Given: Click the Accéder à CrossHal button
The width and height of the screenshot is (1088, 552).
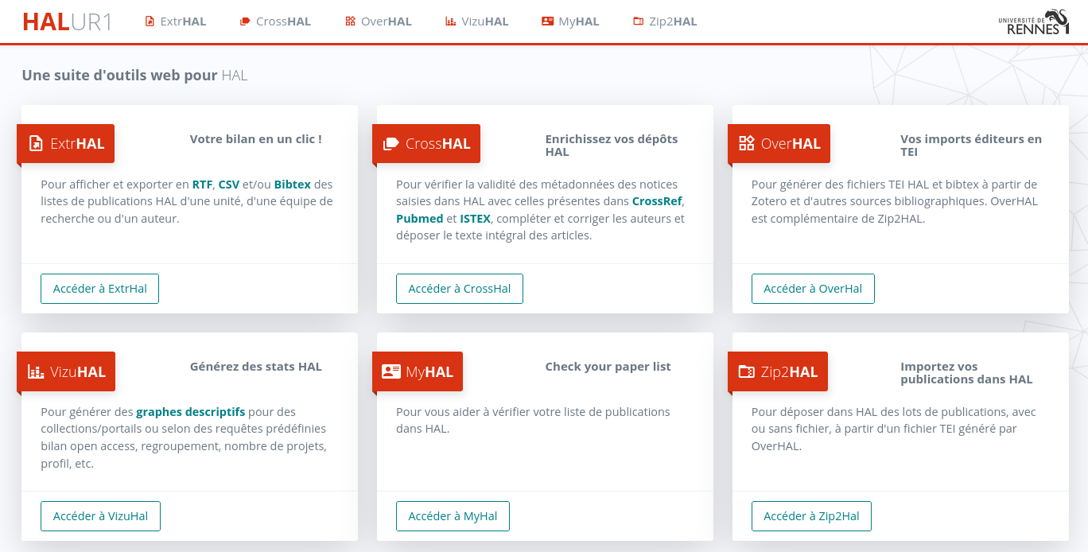Looking at the screenshot, I should click(x=460, y=289).
